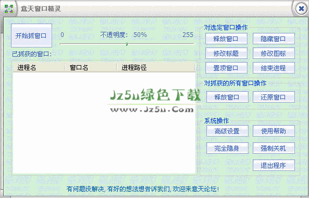Screen dimensions: 309x198
Task: Click the 隐藏窗口 button
Action: click(x=274, y=39)
